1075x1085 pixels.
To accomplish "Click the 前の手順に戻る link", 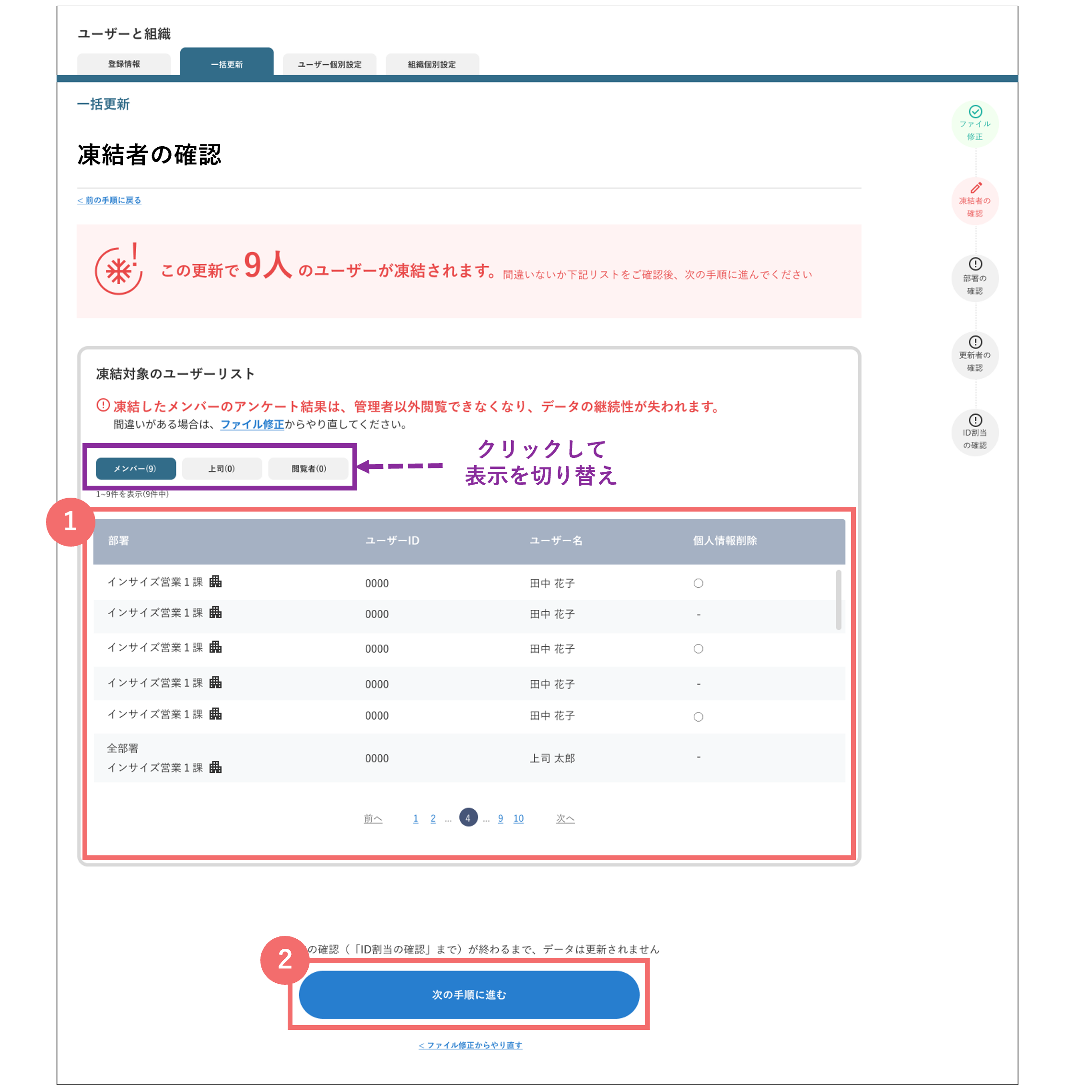I will click(x=109, y=200).
